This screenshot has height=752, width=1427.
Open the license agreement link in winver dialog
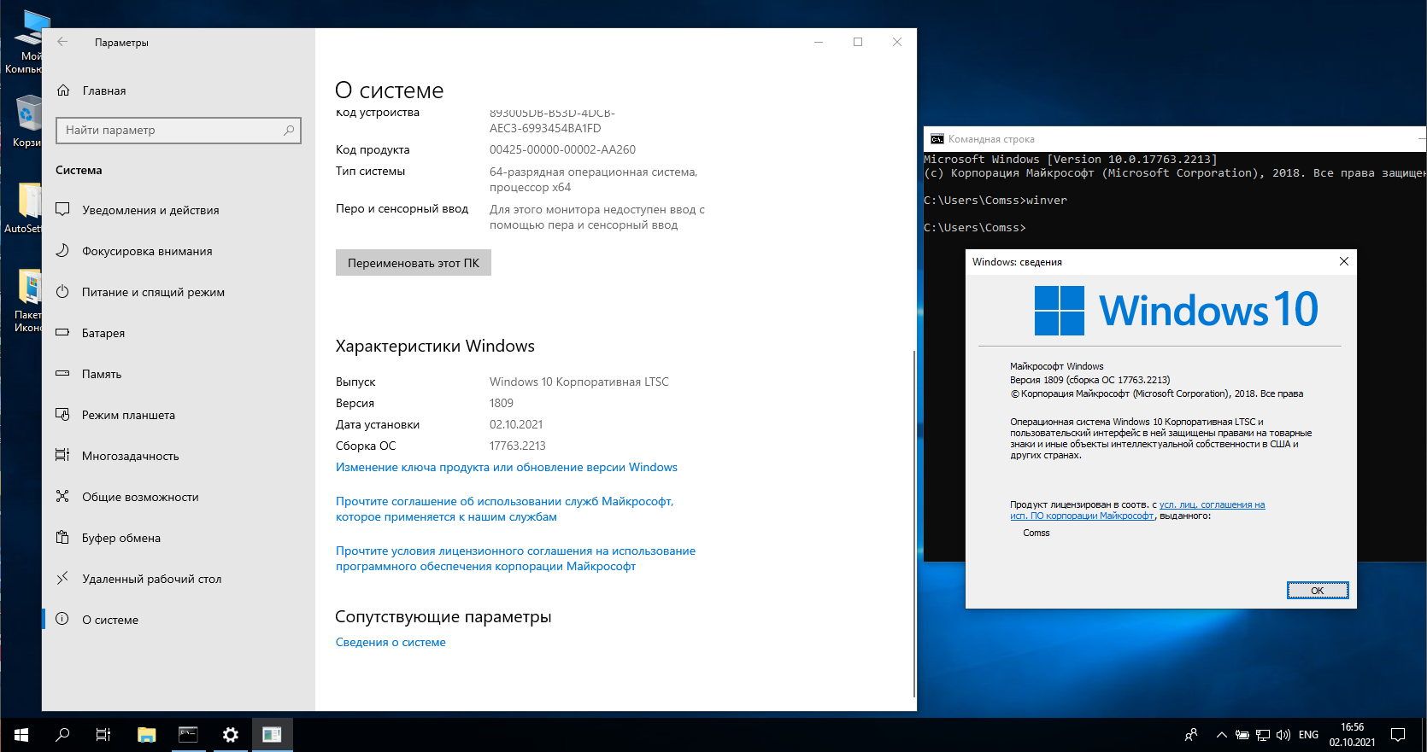point(1137,510)
